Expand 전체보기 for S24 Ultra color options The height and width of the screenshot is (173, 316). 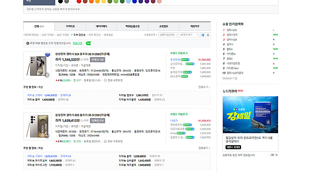[x=204, y=87]
